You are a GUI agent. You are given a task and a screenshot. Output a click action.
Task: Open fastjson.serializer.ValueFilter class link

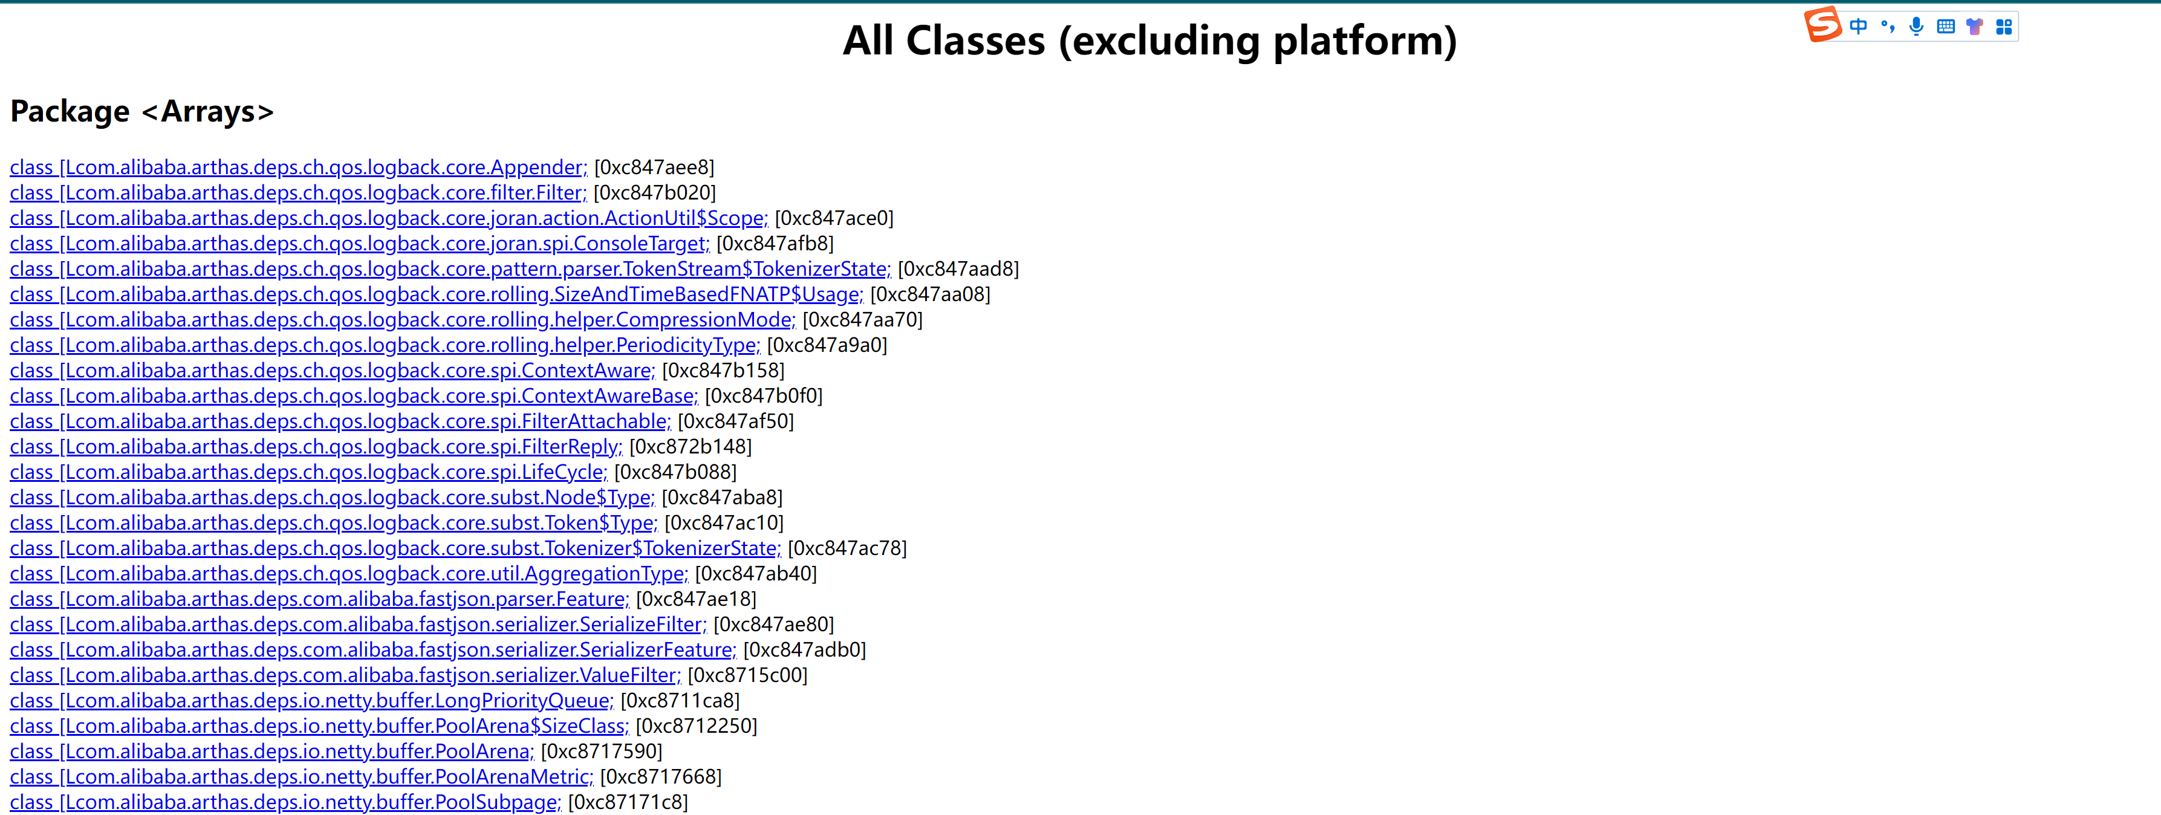click(x=346, y=675)
